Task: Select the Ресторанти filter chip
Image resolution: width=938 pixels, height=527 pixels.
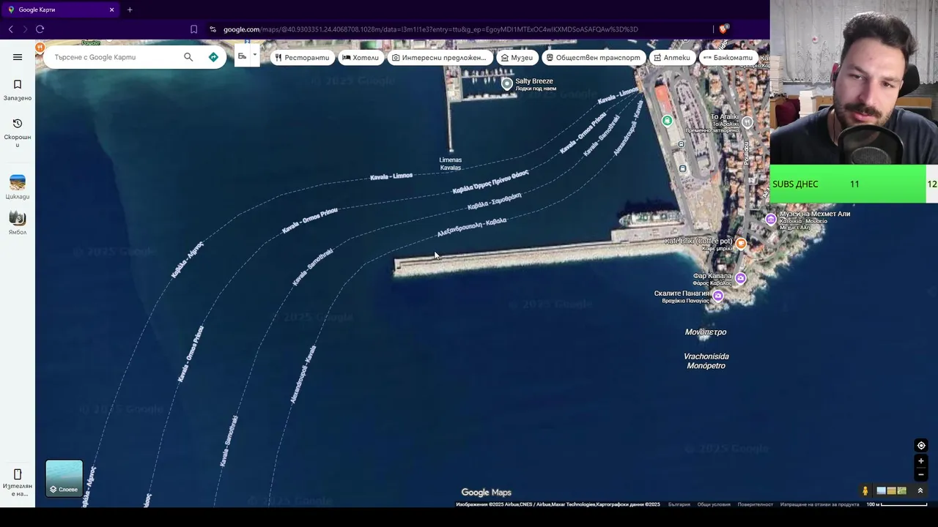Action: pyautogui.click(x=302, y=57)
